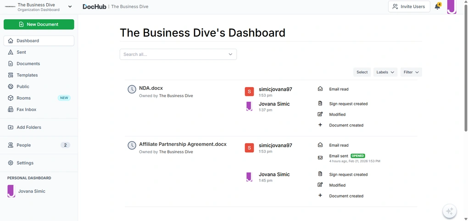Click the Personal Dashboard Jovana Simic avatar
The height and width of the screenshot is (221, 468).
coord(11,191)
